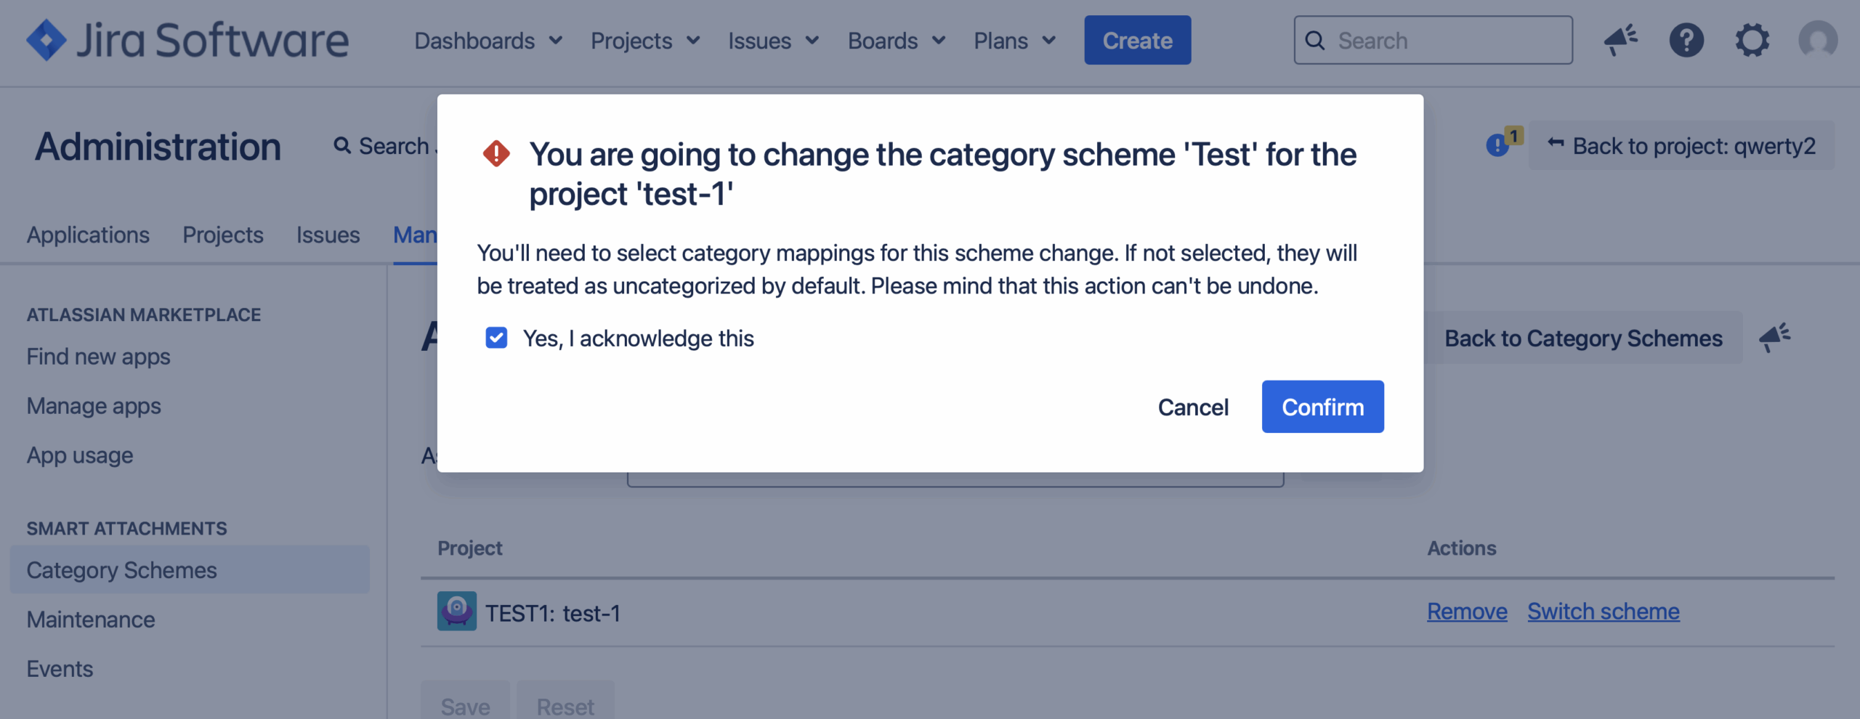Open the Plans dropdown menu

pos(1014,41)
